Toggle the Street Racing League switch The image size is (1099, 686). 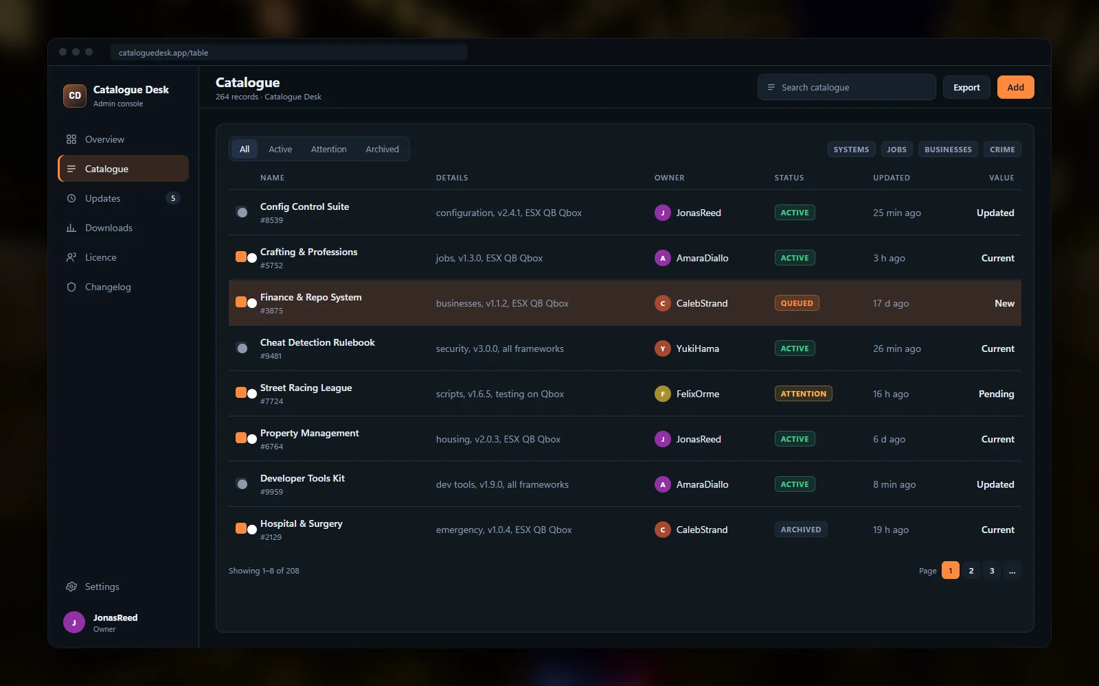(246, 393)
